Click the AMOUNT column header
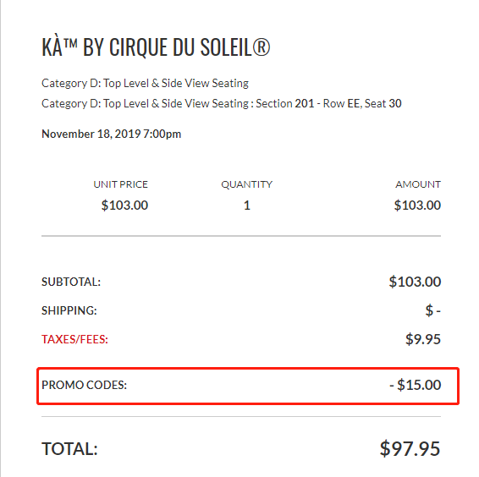Screen dimensions: 479x477 [418, 184]
